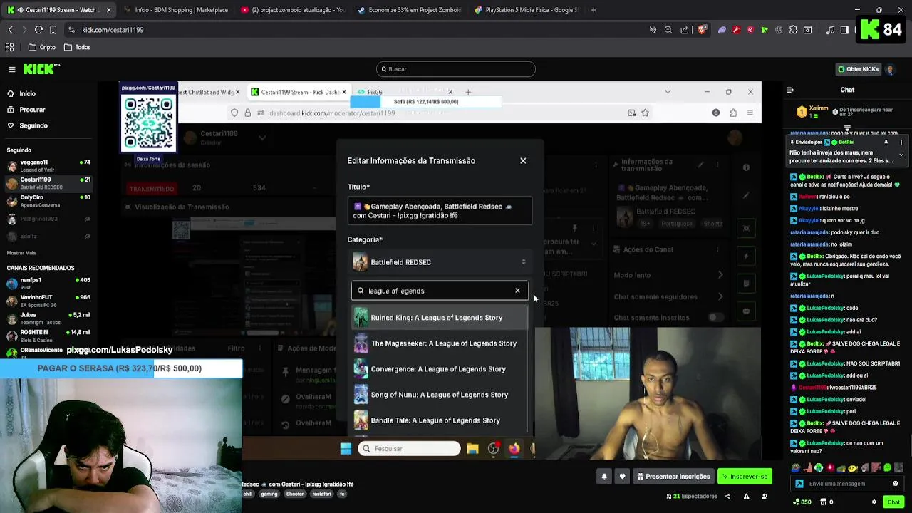
Task: Open the Todos bookmarks folder
Action: (x=78, y=47)
